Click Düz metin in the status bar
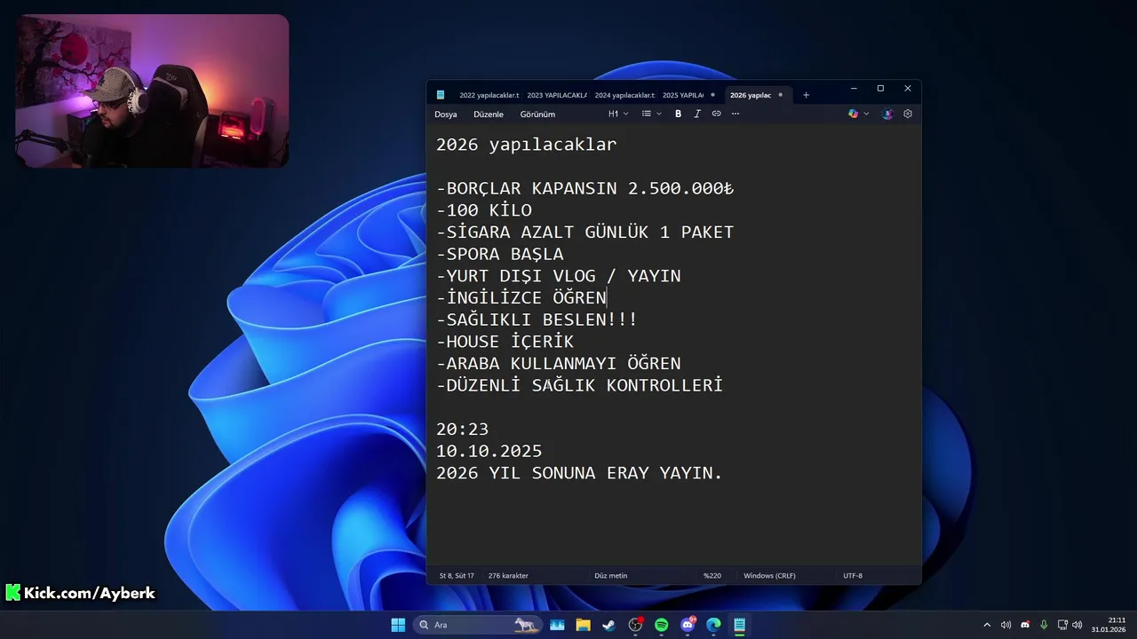The height and width of the screenshot is (639, 1137). [x=610, y=576]
